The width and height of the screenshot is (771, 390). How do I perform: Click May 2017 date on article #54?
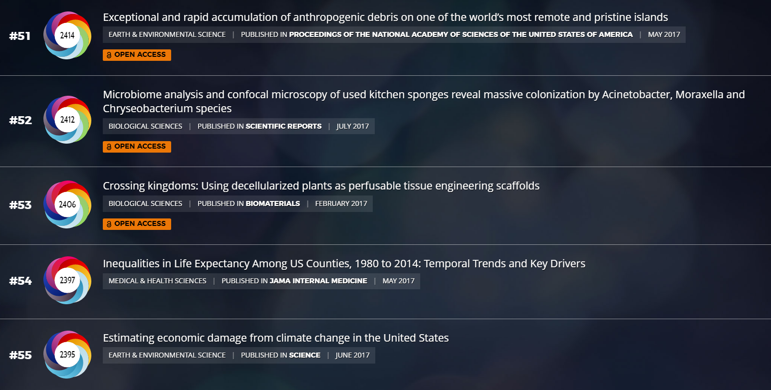(x=399, y=281)
